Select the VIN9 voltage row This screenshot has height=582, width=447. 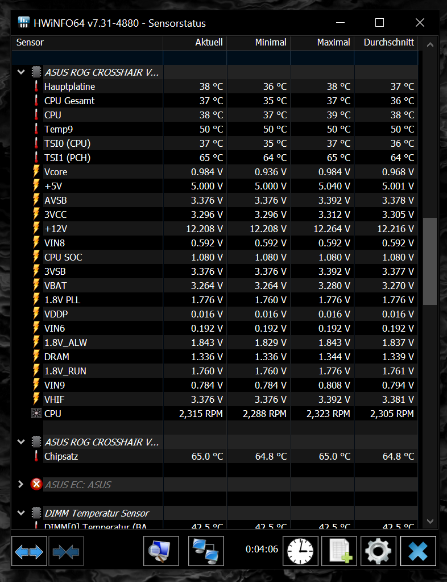coord(215,385)
